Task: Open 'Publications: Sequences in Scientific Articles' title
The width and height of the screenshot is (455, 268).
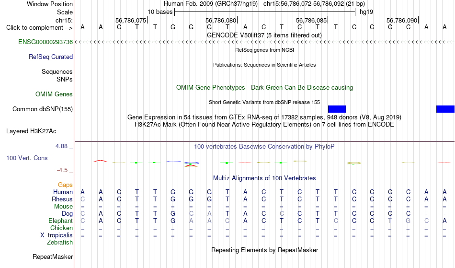Action: point(264,65)
